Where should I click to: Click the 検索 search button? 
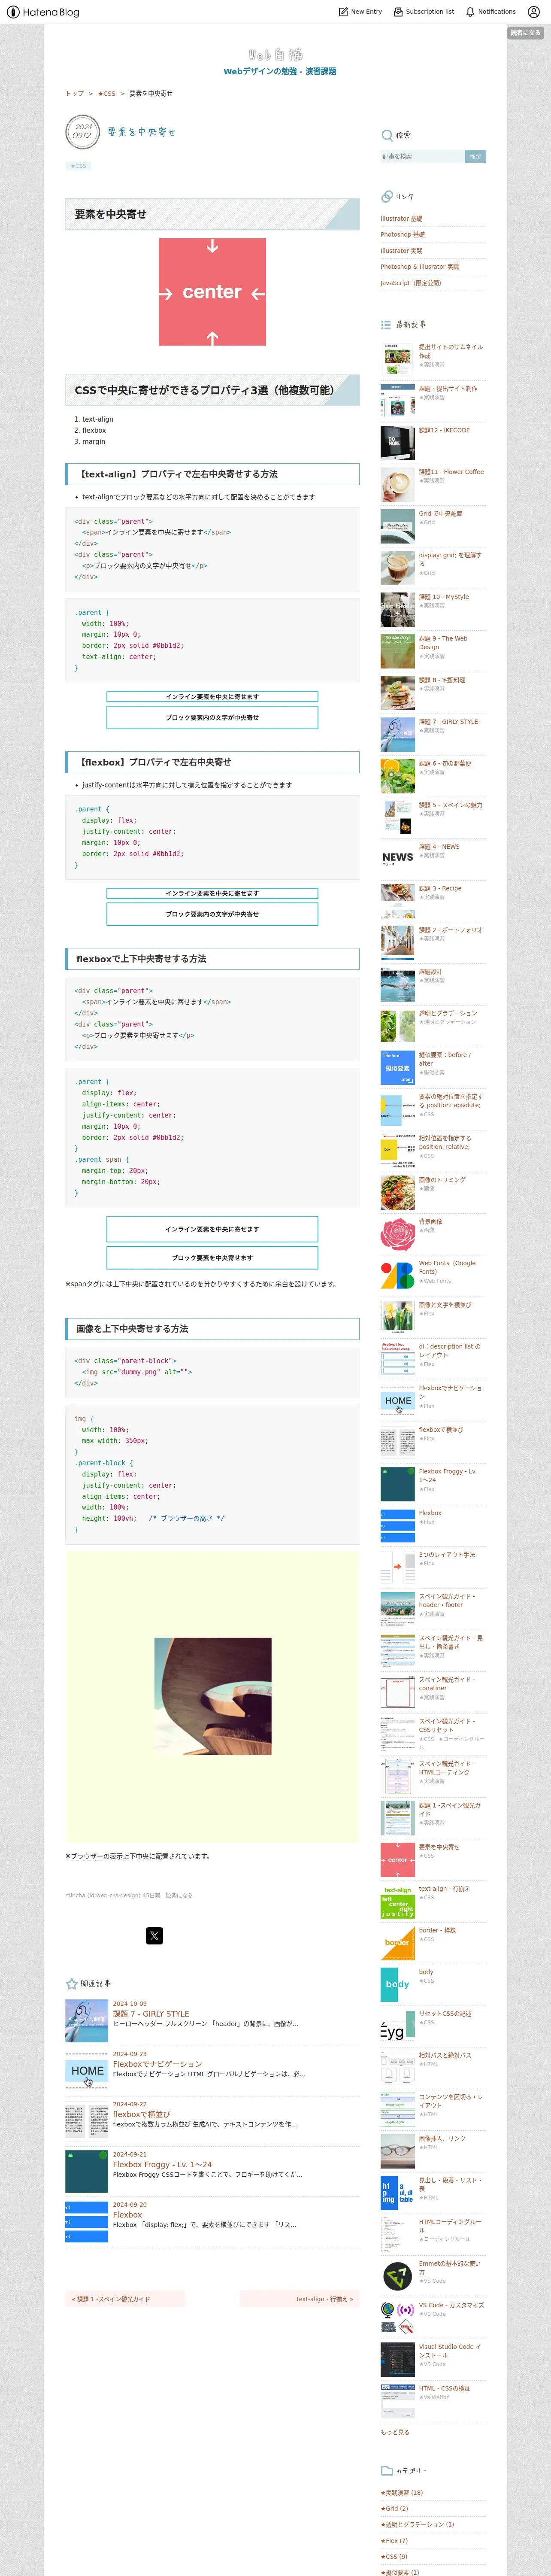point(475,156)
